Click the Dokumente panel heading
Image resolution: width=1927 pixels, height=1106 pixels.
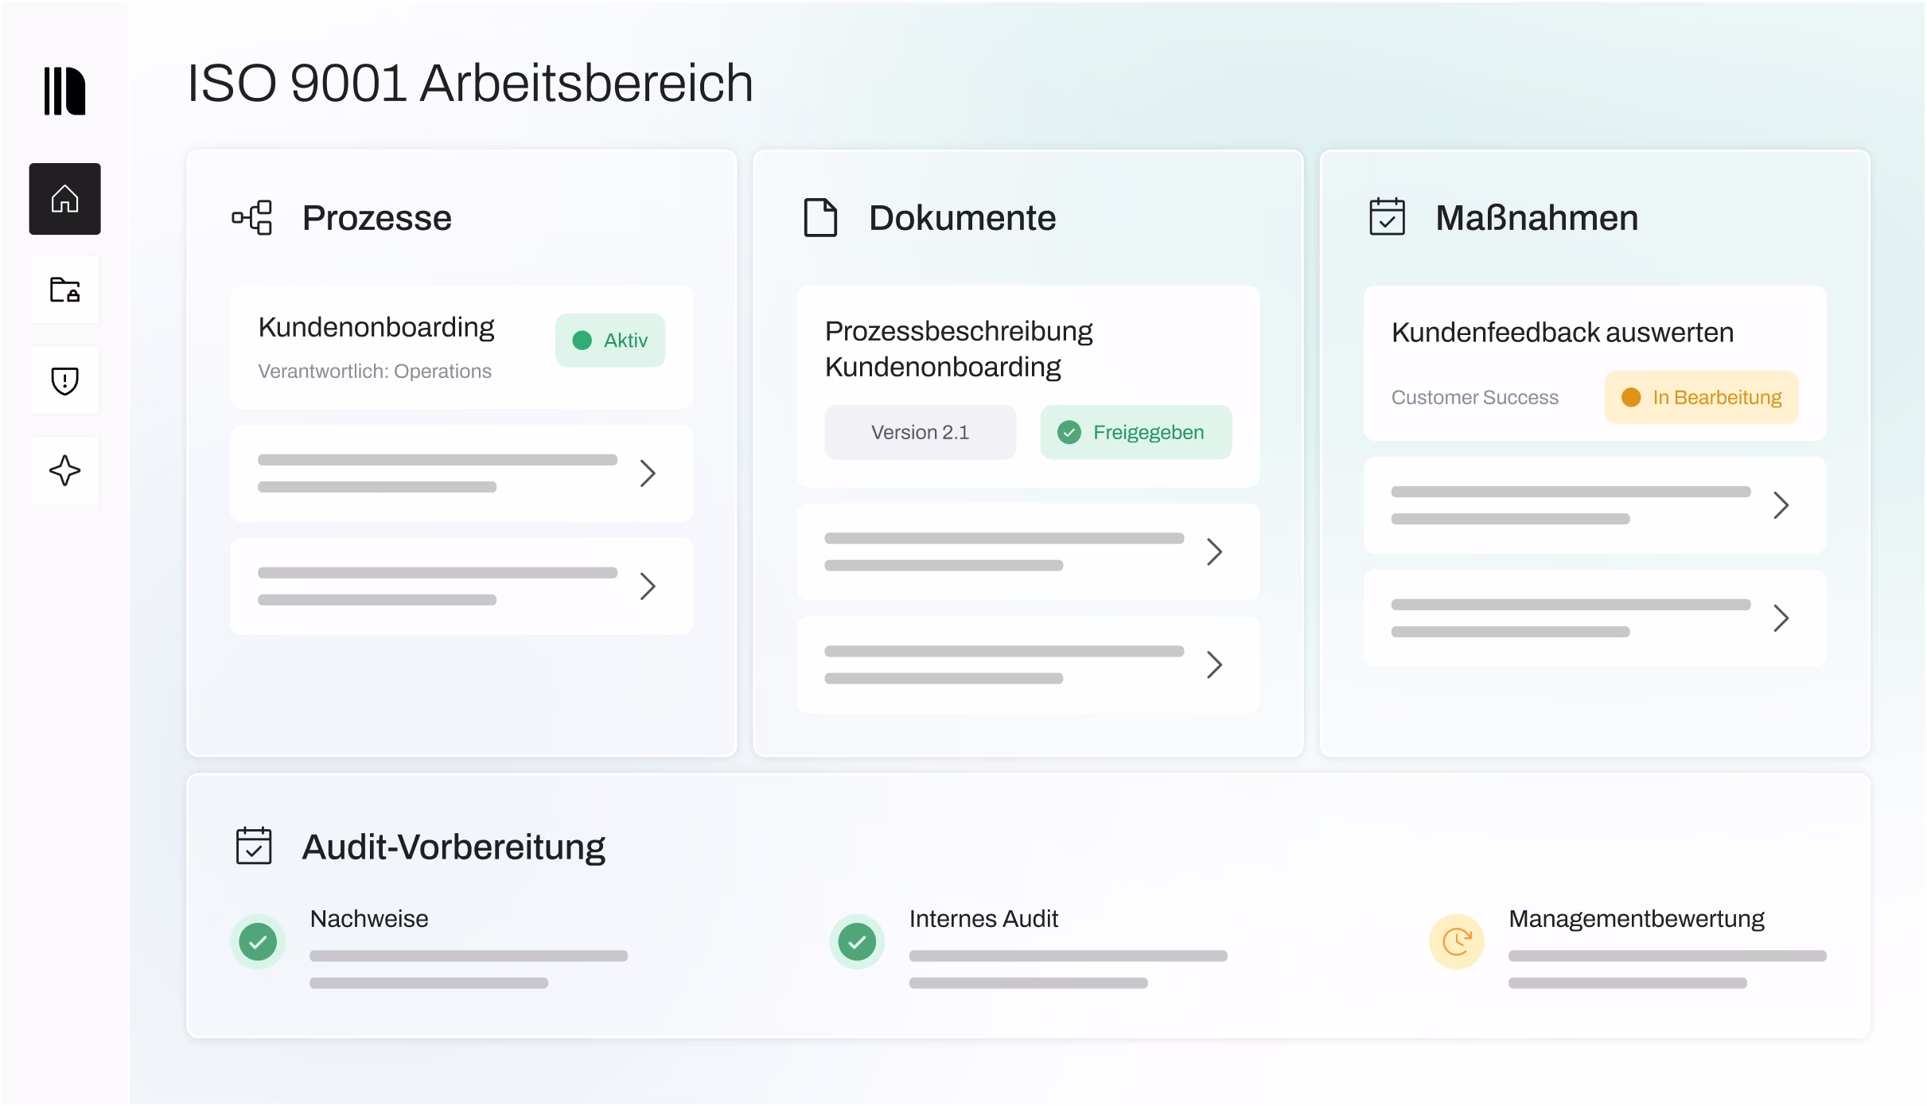coord(962,218)
